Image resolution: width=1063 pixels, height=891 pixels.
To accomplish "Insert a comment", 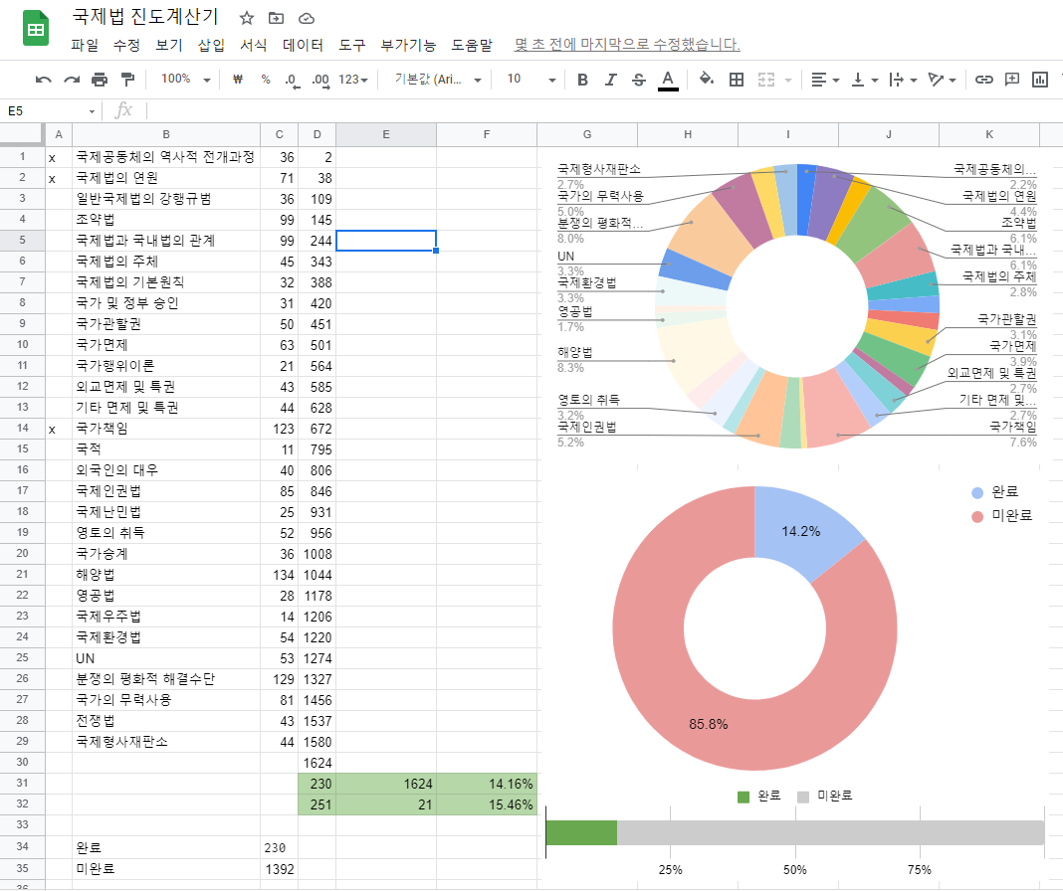I will coord(1012,80).
